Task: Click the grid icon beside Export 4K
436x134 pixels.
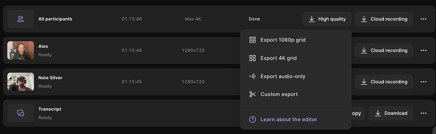Action: (x=252, y=58)
